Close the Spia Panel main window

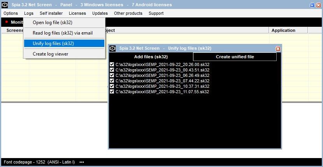(318, 5)
